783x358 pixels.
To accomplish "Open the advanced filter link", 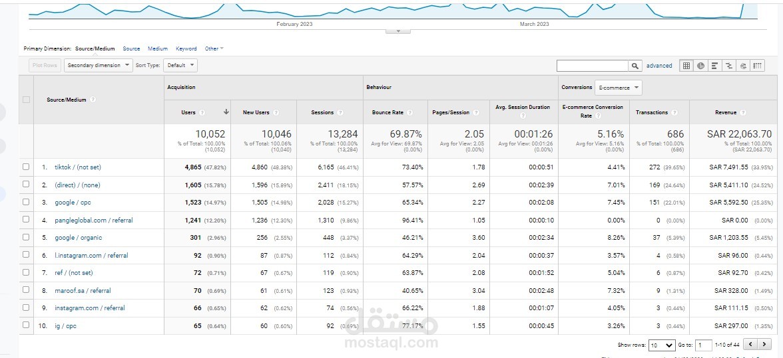I will pos(659,66).
